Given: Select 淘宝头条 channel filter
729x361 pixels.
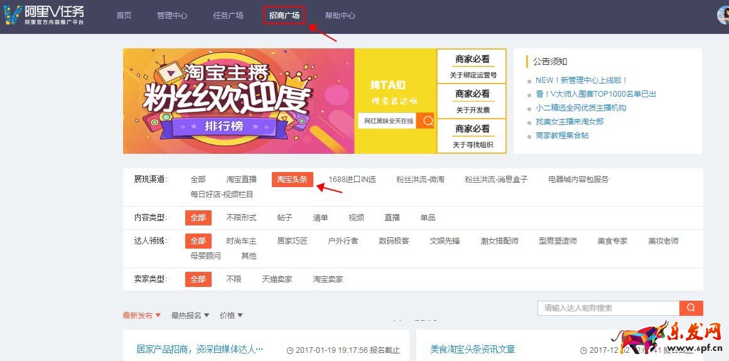Looking at the screenshot, I should (293, 180).
